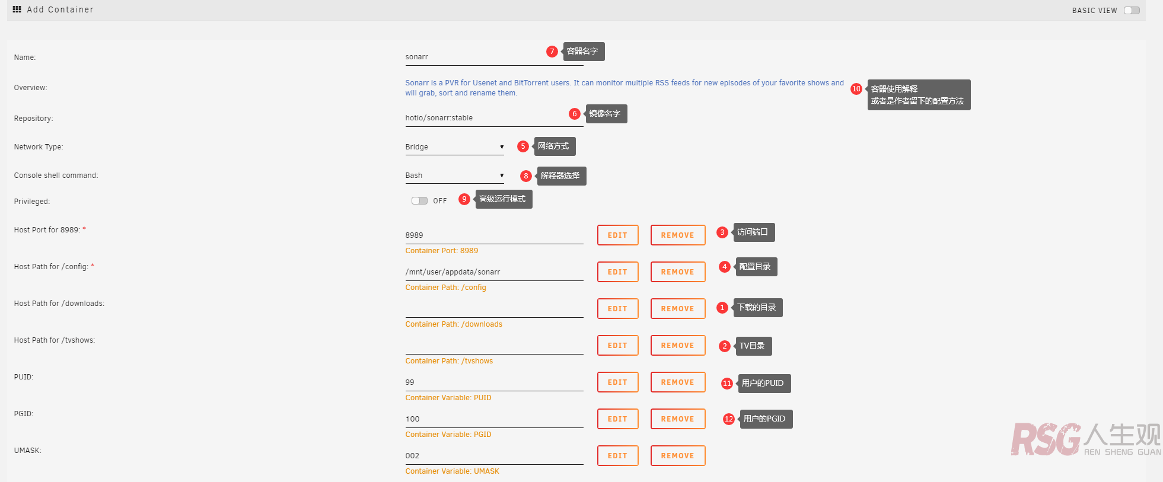Click the 'Container Path: /downloads' text
The width and height of the screenshot is (1163, 482).
(x=454, y=324)
